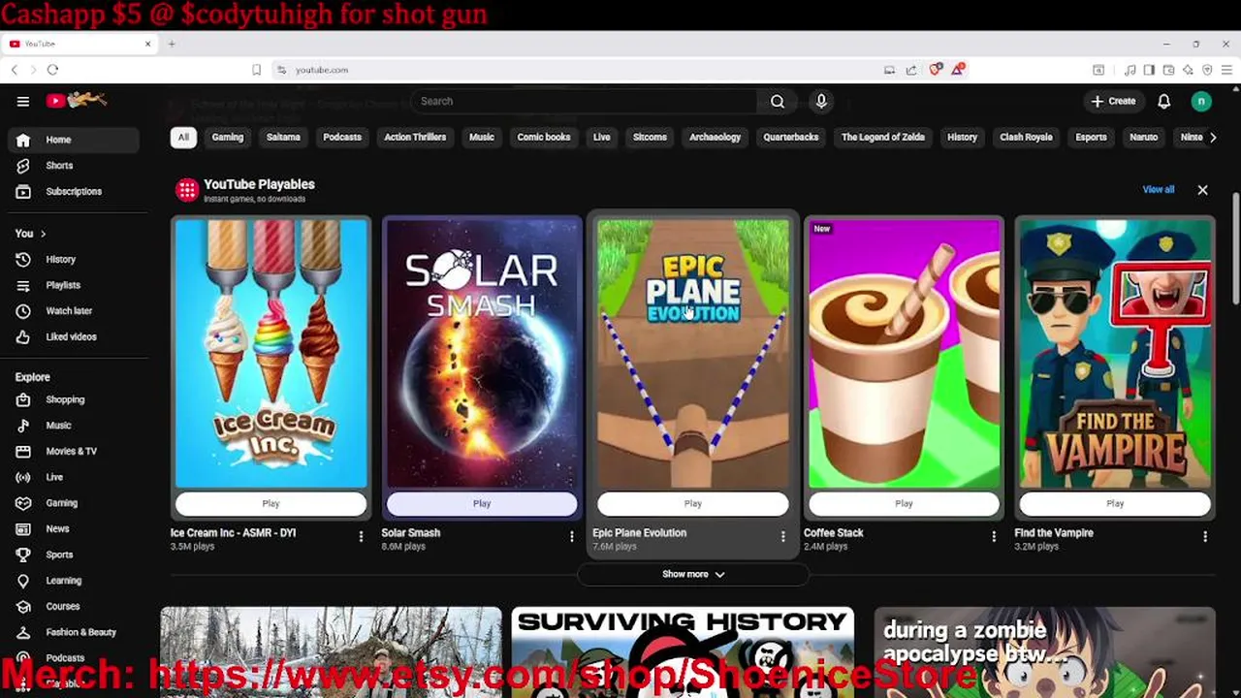1241x698 pixels.
Task: Click the search magnifier button
Action: 778,101
